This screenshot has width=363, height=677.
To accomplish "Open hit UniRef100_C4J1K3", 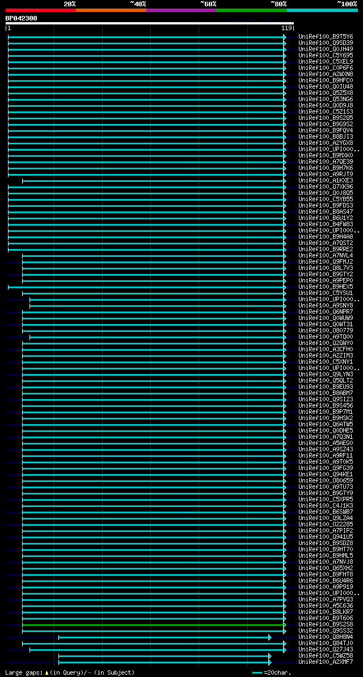I will [326, 506].
